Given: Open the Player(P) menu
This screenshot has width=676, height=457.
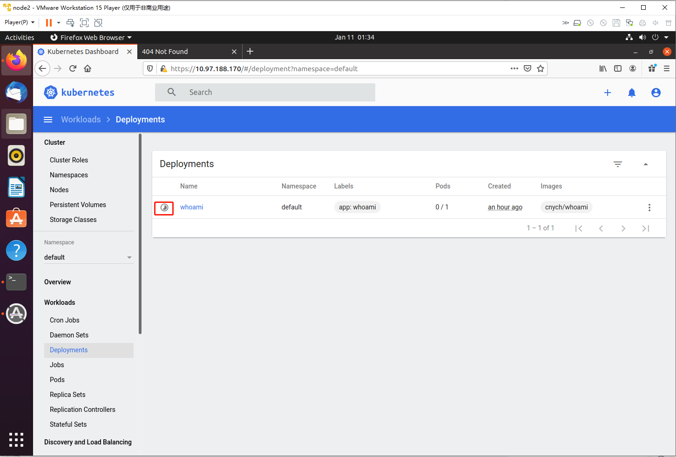Looking at the screenshot, I should (20, 22).
